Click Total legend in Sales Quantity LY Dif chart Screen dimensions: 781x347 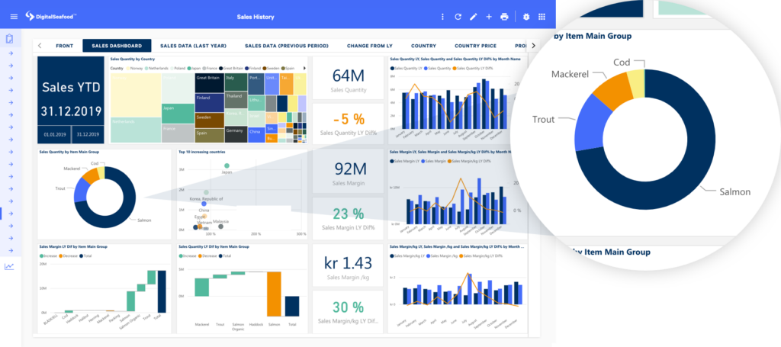click(x=224, y=256)
